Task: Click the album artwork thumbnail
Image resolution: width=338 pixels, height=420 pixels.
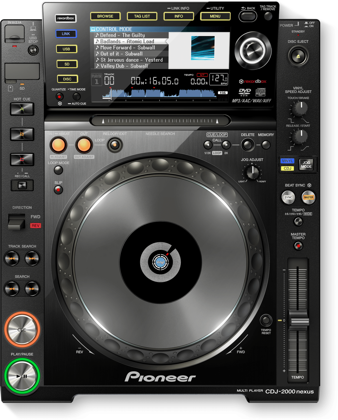Action: pyautogui.click(x=203, y=48)
